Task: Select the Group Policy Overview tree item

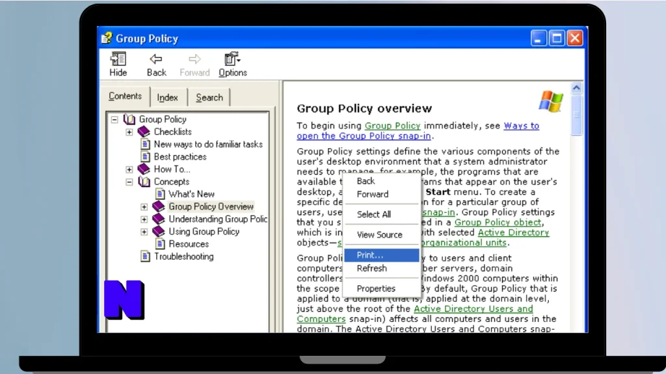Action: coord(211,206)
